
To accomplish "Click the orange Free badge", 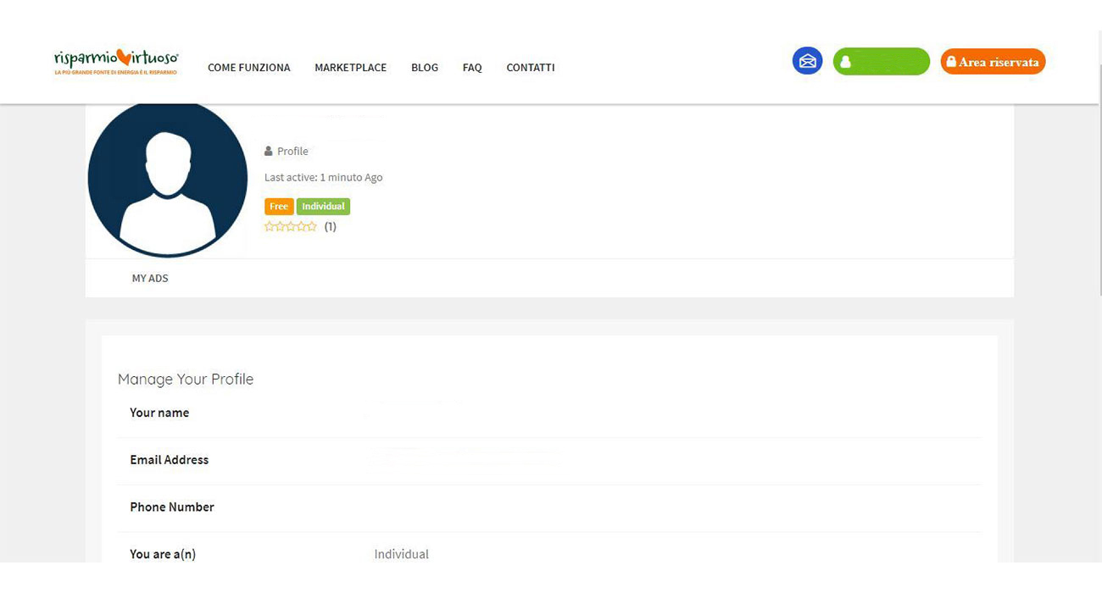I will 279,207.
